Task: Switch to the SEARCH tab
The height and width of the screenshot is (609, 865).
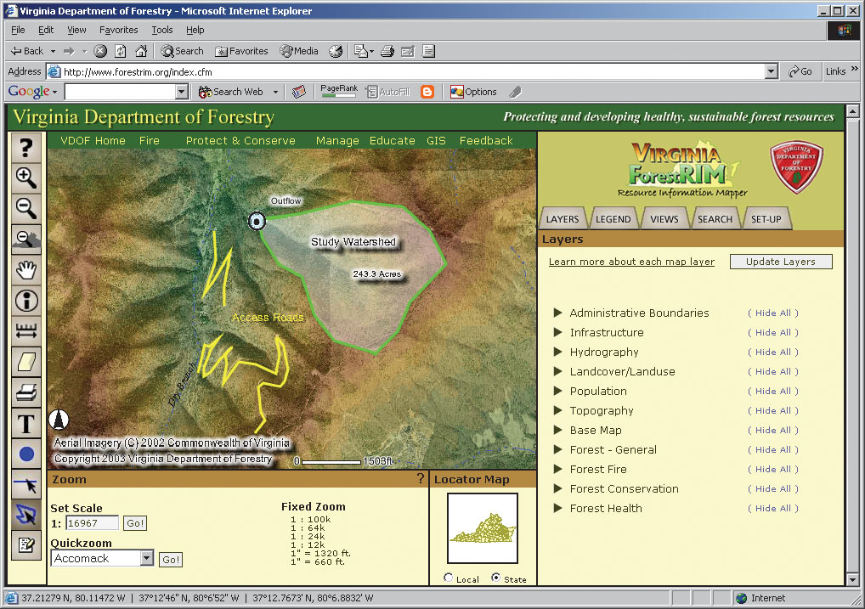Action: 715,219
